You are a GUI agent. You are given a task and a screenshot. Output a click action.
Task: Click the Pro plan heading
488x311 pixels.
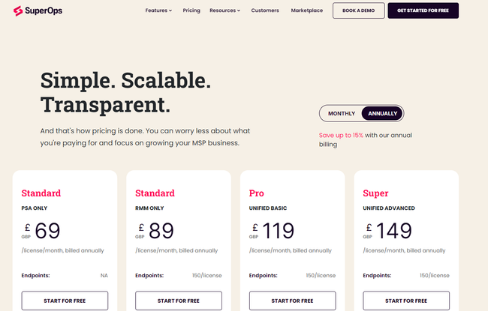[x=257, y=193]
